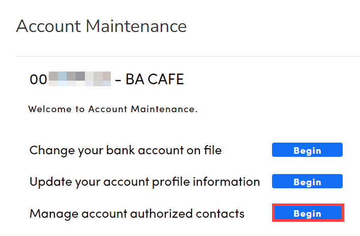Viewport: 360px width, 236px height.
Task: Select the 'Update your account profile information' label
Action: [x=144, y=182]
